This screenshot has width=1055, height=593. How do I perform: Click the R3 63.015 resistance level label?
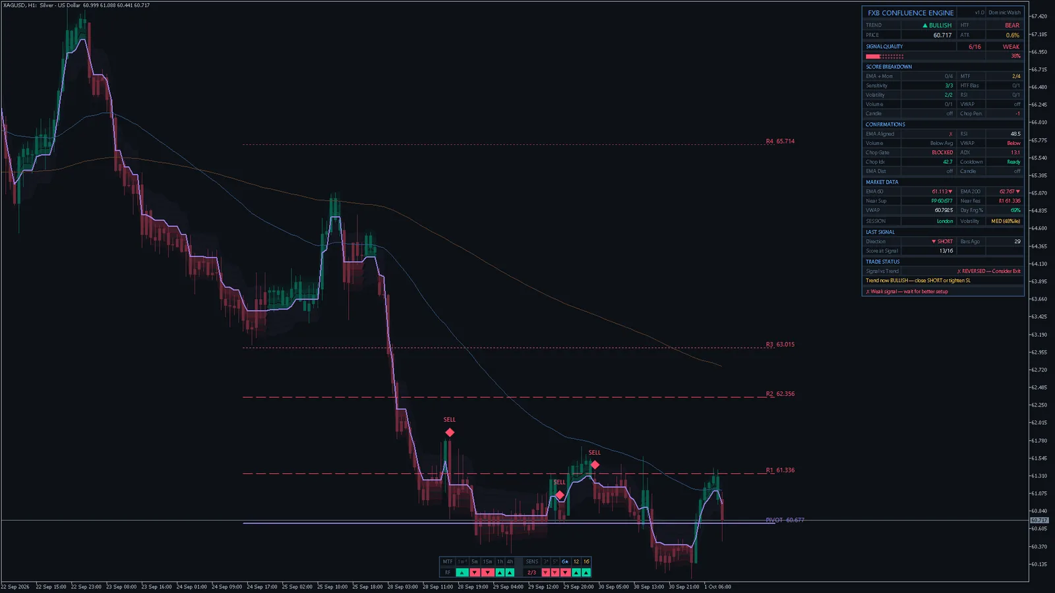780,345
